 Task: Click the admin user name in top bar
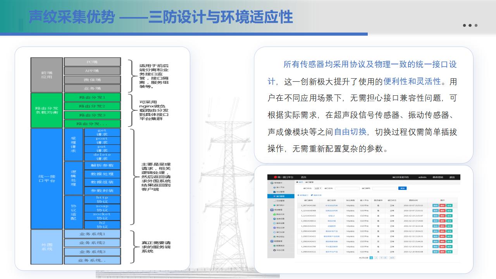422,177
